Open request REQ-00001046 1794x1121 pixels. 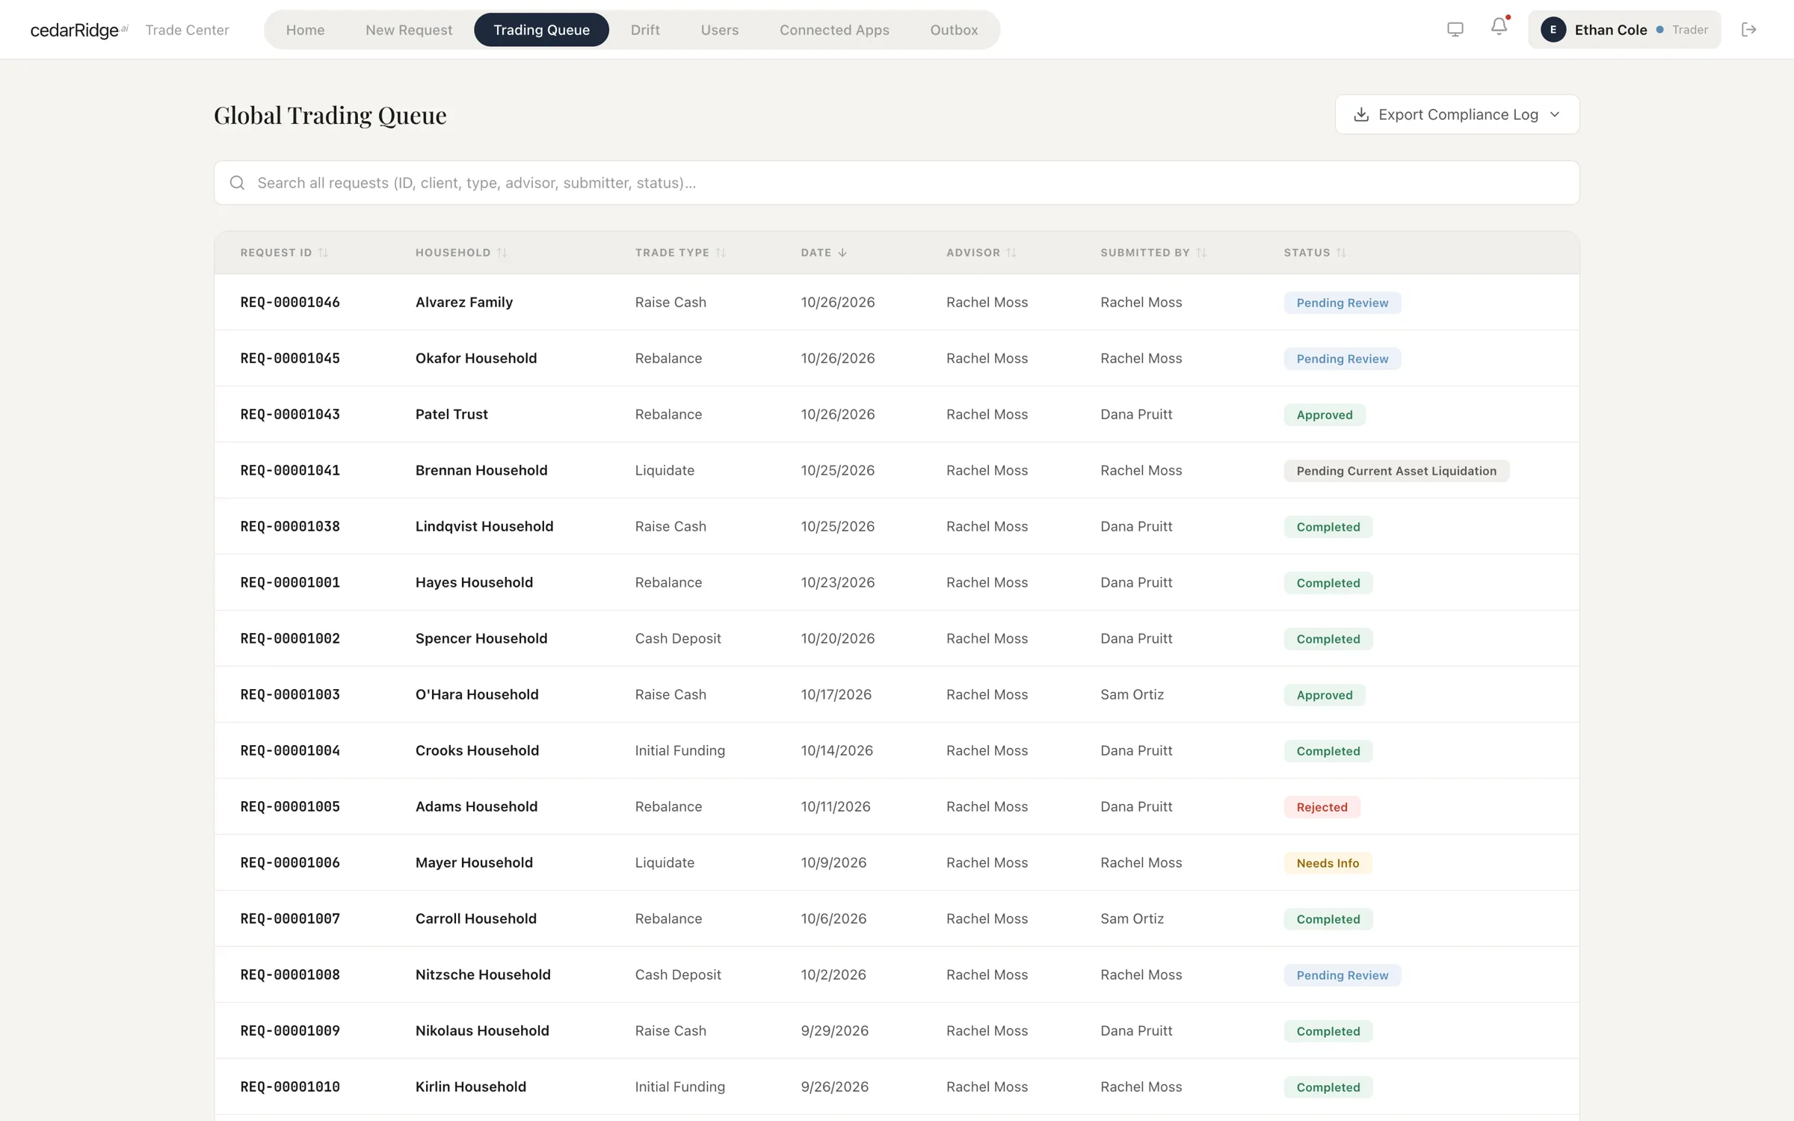(x=290, y=303)
